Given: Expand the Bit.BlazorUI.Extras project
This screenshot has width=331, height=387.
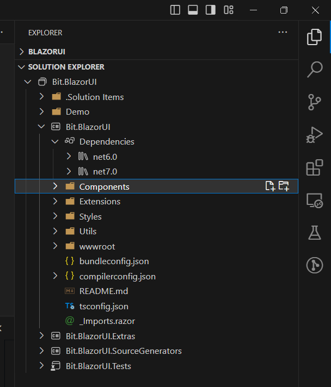Looking at the screenshot, I should coord(41,336).
